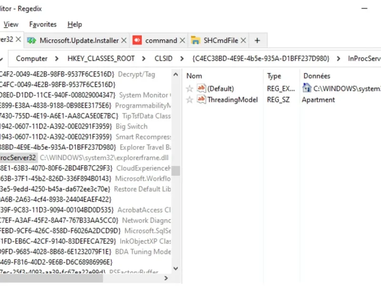This screenshot has width=381, height=286.
Task: Select the tree row labeled Explorer Travel
Action: click(x=85, y=147)
